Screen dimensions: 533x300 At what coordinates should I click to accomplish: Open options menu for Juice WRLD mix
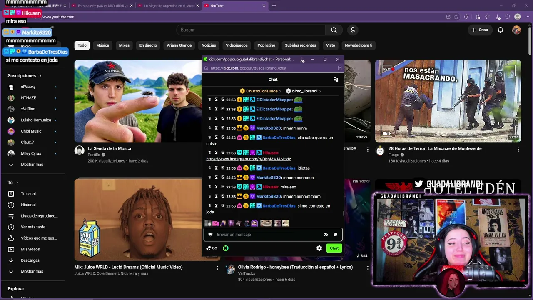coord(217,268)
